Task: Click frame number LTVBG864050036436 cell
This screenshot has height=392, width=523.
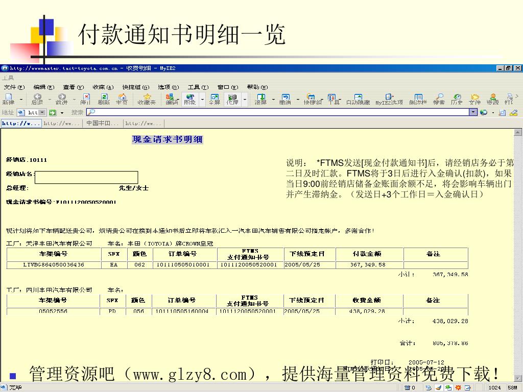Action: point(54,265)
